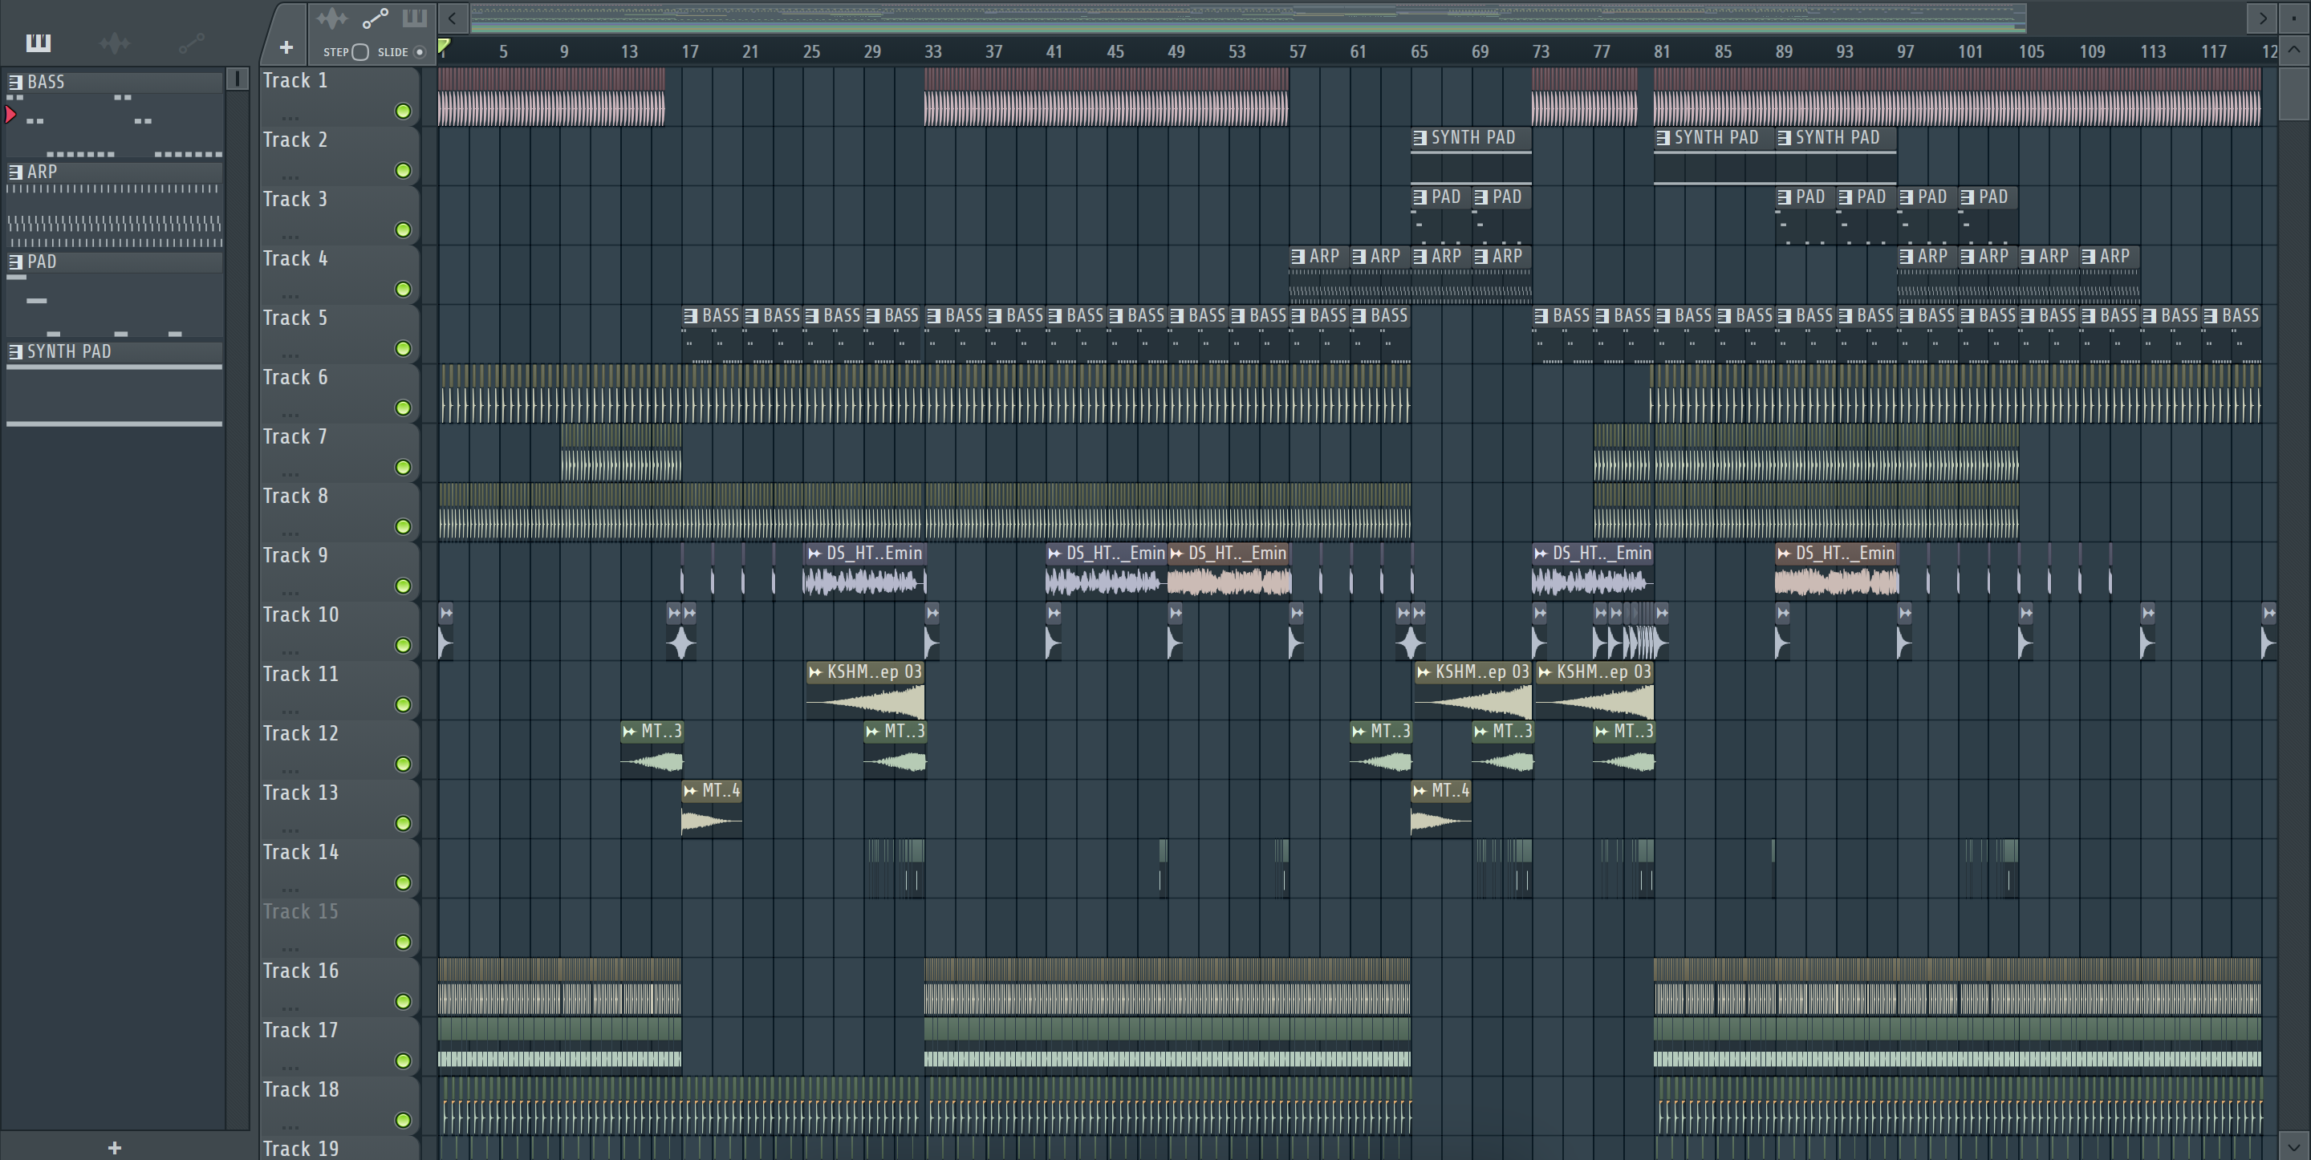Select the Track 15 header label
The width and height of the screenshot is (2311, 1160).
(x=301, y=911)
